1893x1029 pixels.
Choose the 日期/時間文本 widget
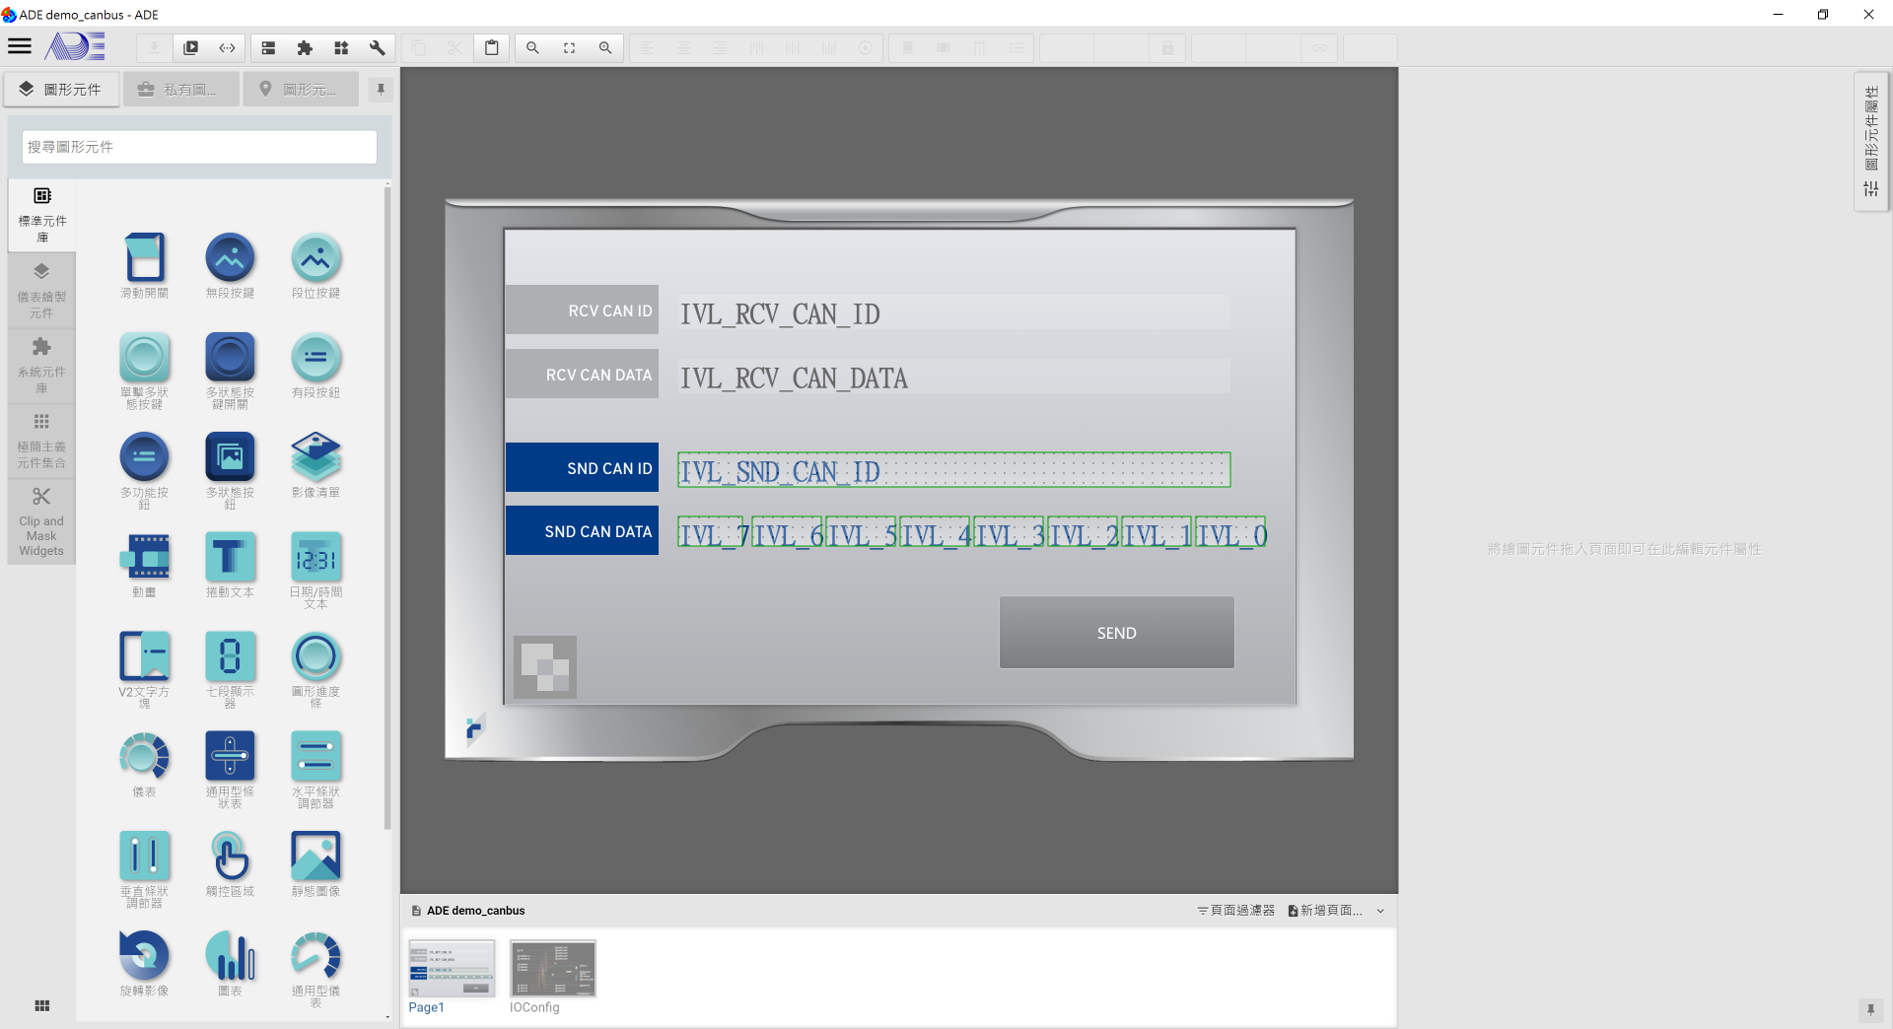tap(315, 558)
